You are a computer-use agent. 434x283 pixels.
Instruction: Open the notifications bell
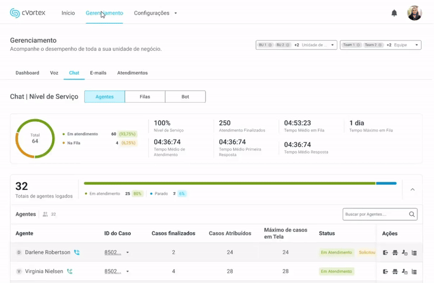[394, 13]
